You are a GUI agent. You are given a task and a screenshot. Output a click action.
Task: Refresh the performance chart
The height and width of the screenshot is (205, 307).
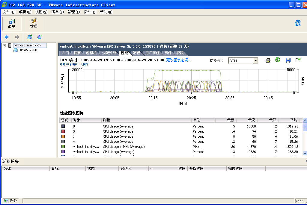[278, 60]
